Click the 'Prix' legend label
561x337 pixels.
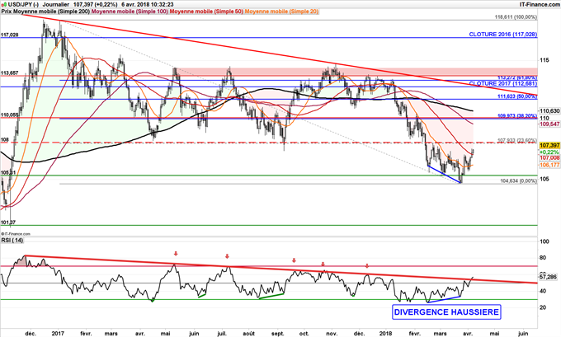(6, 12)
